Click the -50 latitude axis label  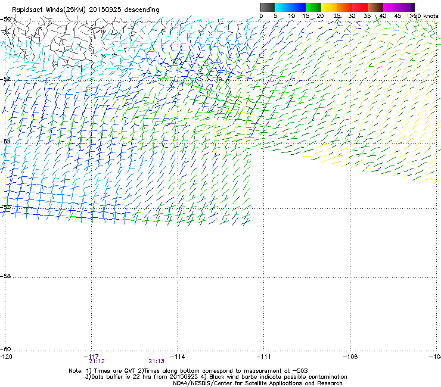click(x=6, y=20)
